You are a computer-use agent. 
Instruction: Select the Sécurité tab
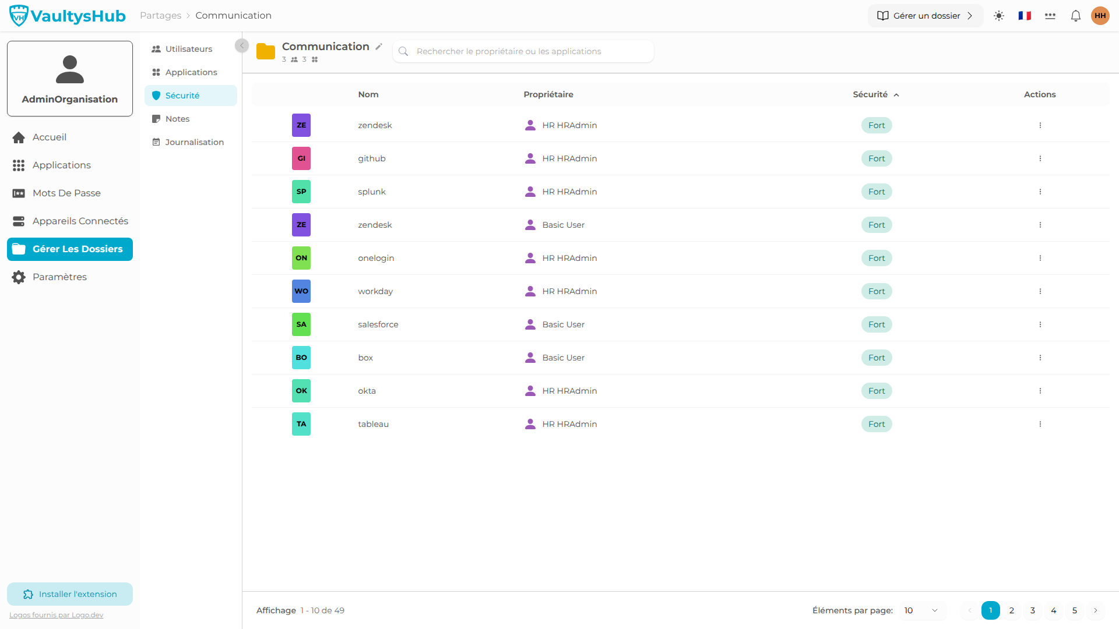pyautogui.click(x=191, y=96)
